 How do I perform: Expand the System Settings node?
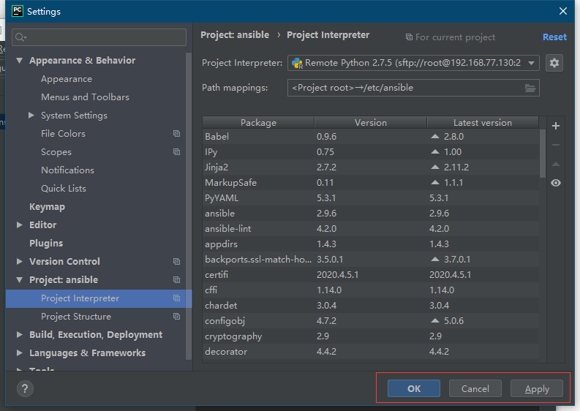(31, 116)
